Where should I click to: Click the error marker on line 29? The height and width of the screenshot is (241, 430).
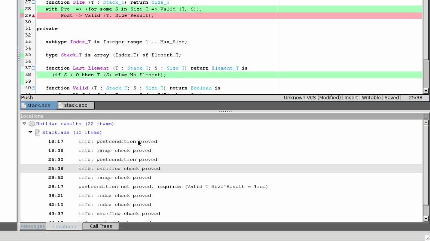tap(33, 16)
